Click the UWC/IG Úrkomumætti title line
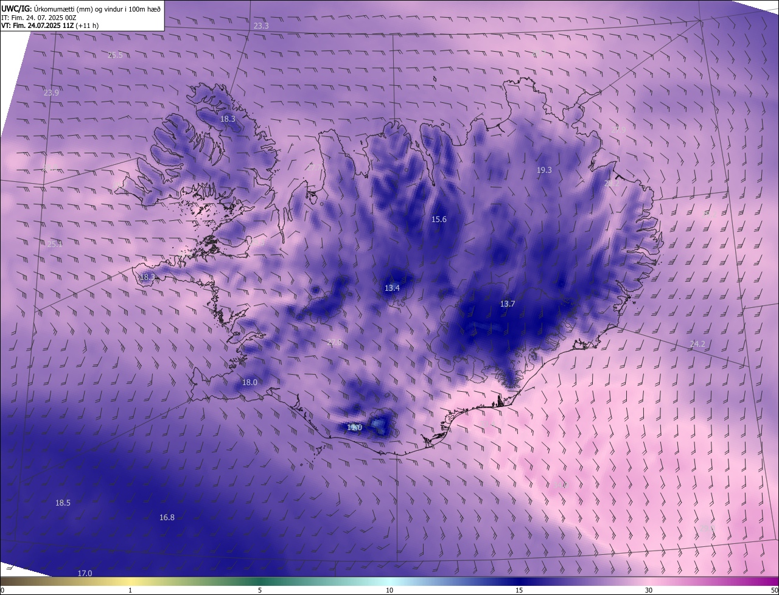Screen dimensions: 779x595 pyautogui.click(x=81, y=9)
